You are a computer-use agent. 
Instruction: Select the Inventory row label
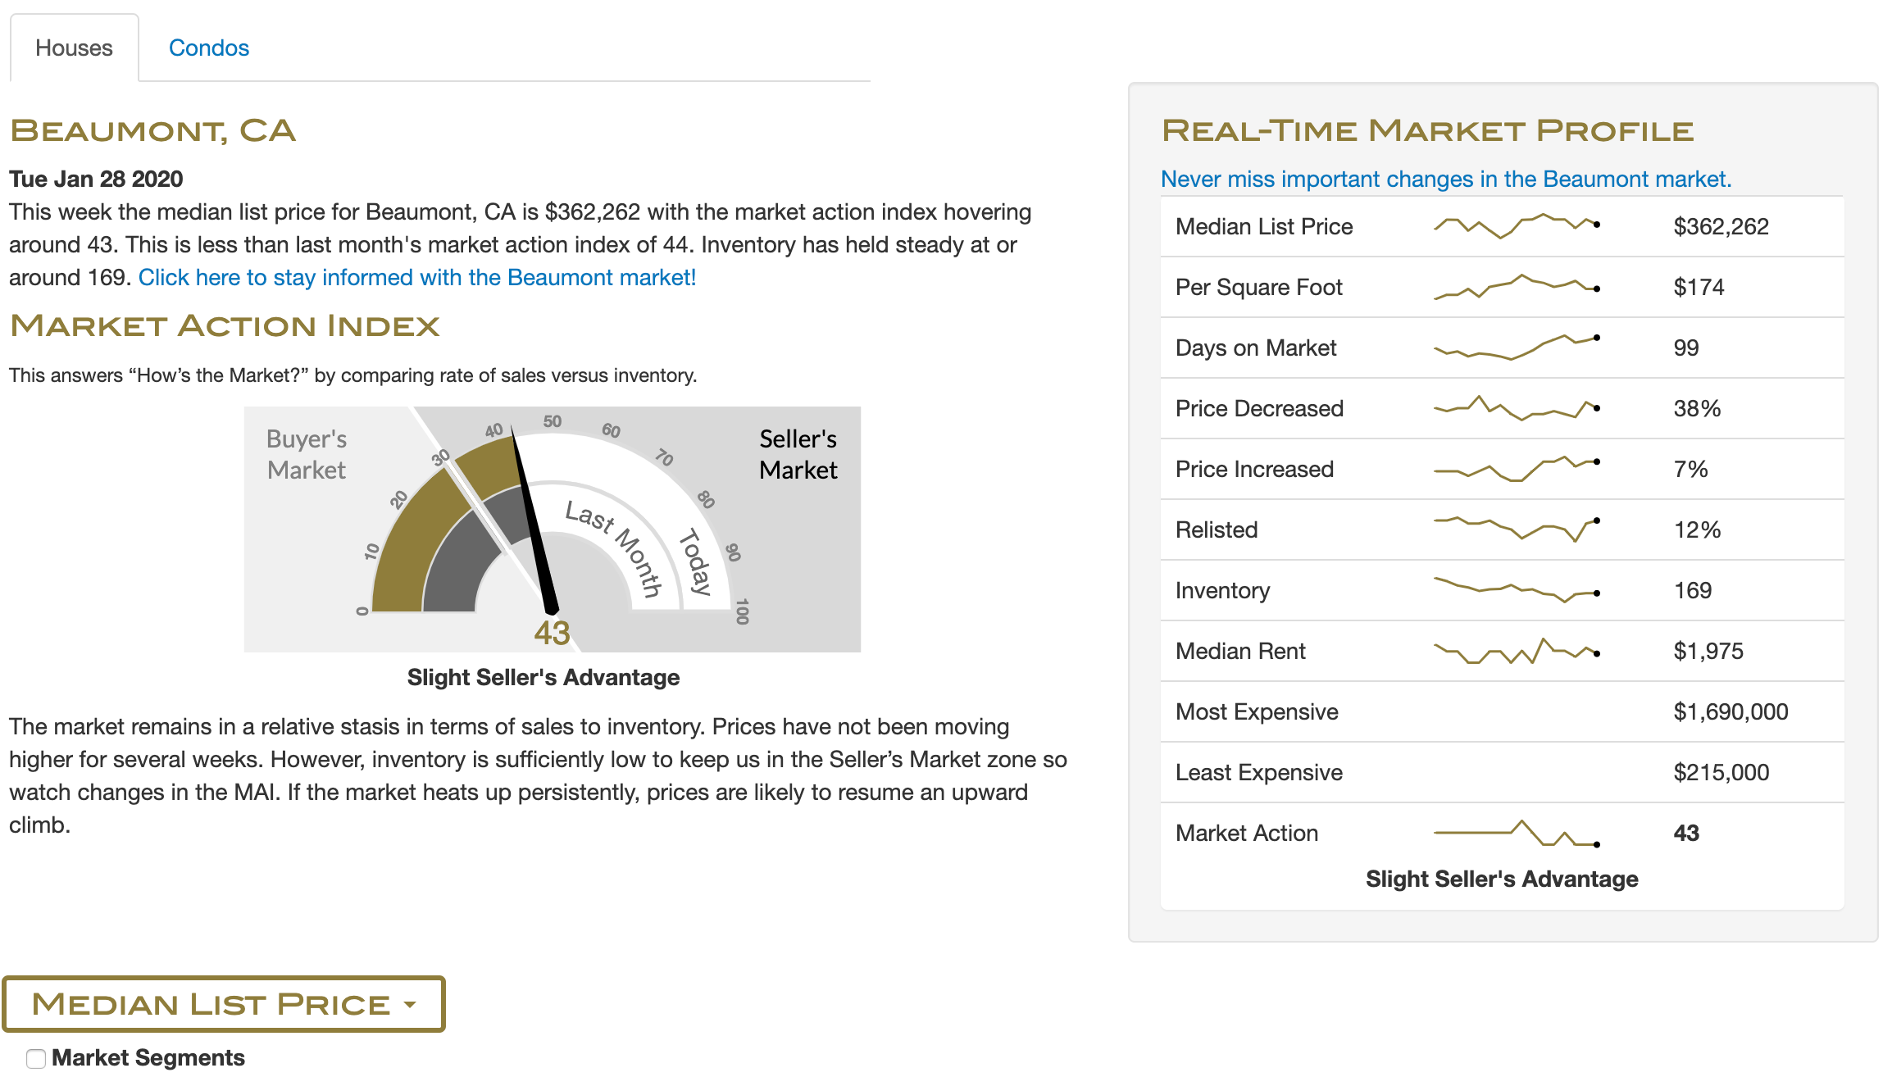coord(1222,590)
